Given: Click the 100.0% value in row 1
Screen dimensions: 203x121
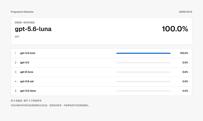Looking at the screenshot, I should [184, 53].
